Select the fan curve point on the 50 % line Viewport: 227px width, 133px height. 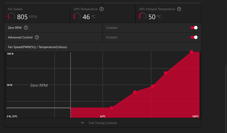point(153,86)
